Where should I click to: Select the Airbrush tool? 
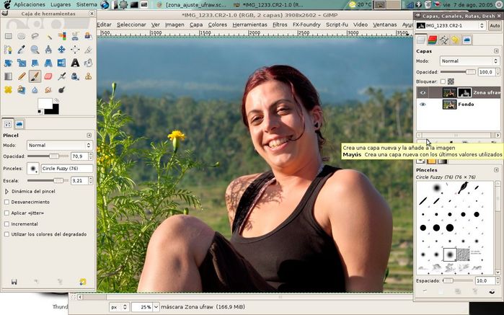62,76
